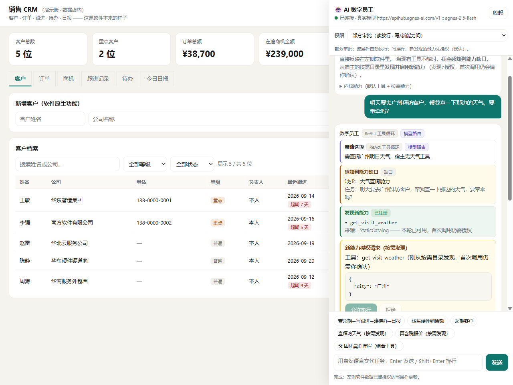This screenshot has height=385, width=513.
Task: Click the 在途商机金额 ¥239,000 card
Action: tap(294, 49)
